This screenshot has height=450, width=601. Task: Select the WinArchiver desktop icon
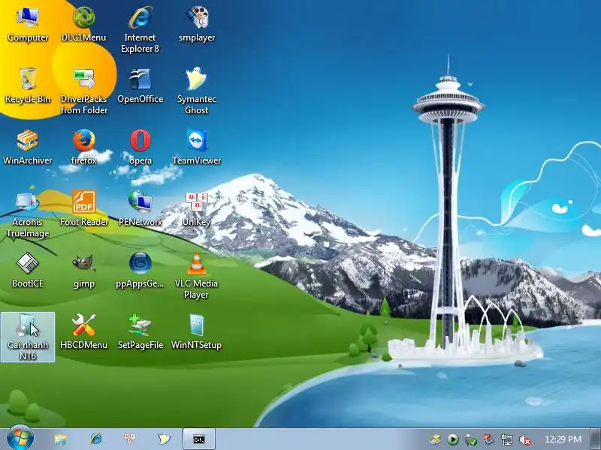pyautogui.click(x=28, y=147)
